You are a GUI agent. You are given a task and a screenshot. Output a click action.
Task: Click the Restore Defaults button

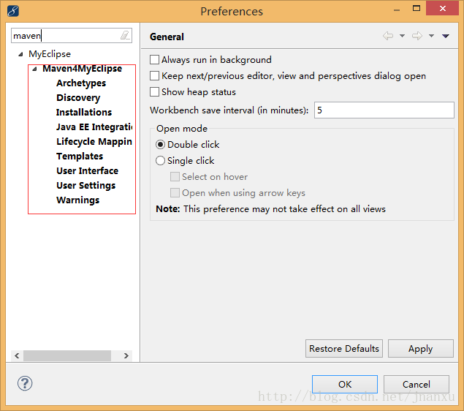pos(344,349)
